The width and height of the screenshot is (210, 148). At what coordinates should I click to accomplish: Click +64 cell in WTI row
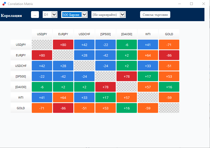click(x=63, y=98)
